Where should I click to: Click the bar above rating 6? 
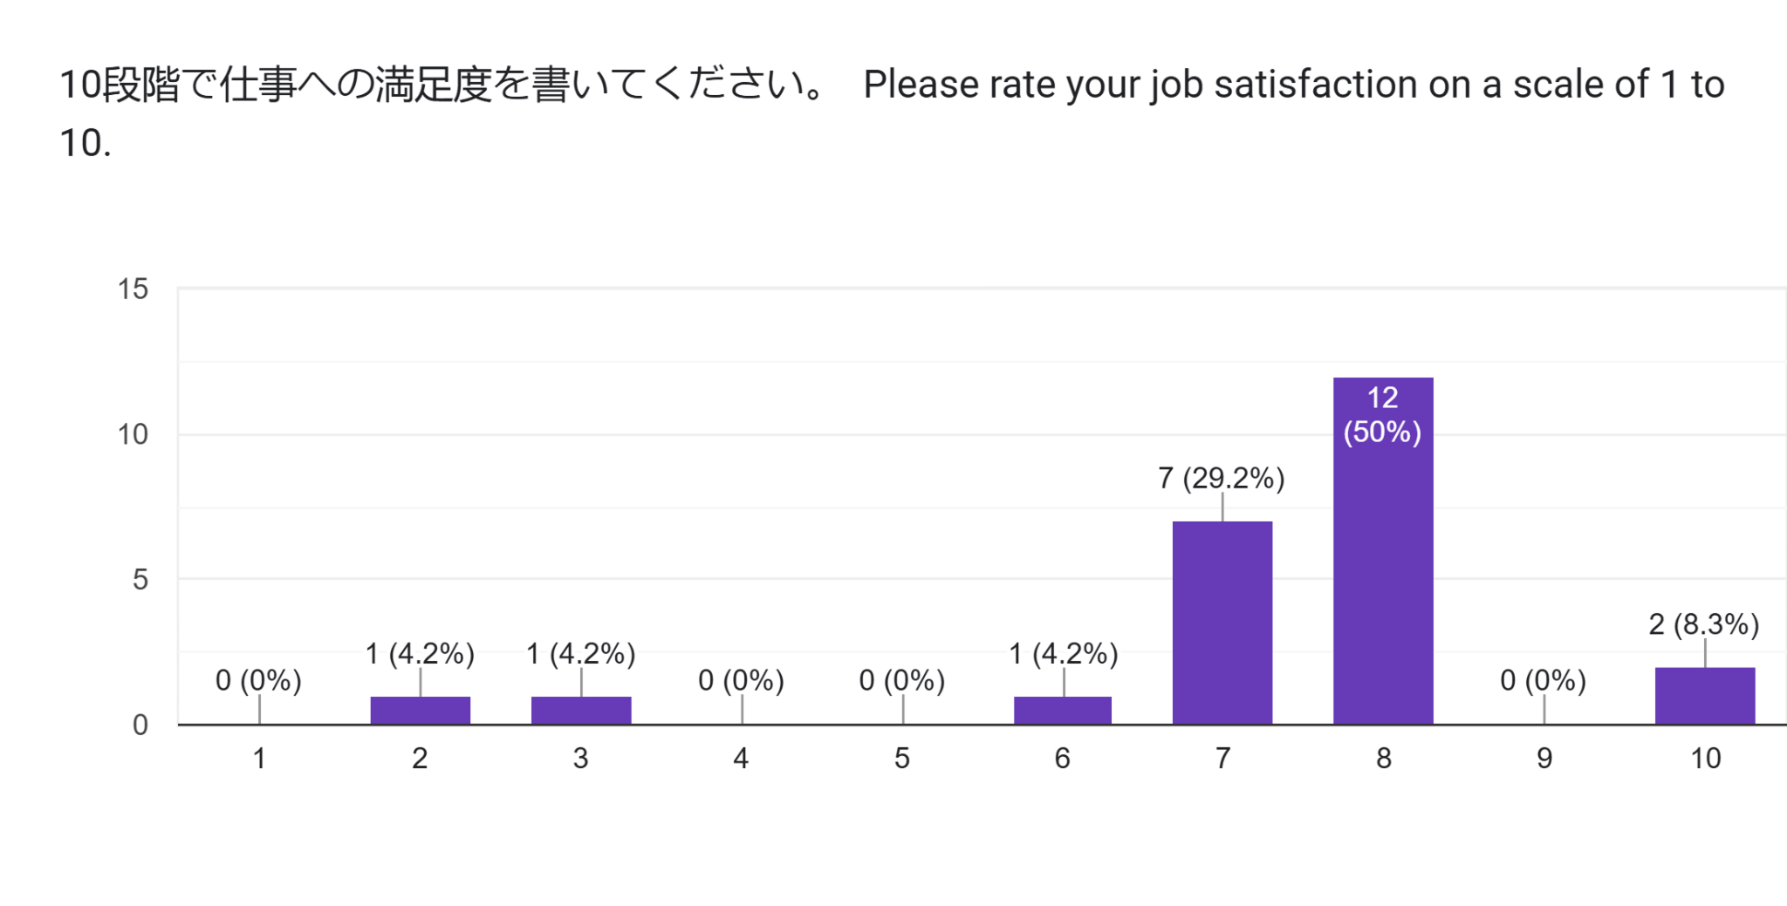pyautogui.click(x=1062, y=710)
